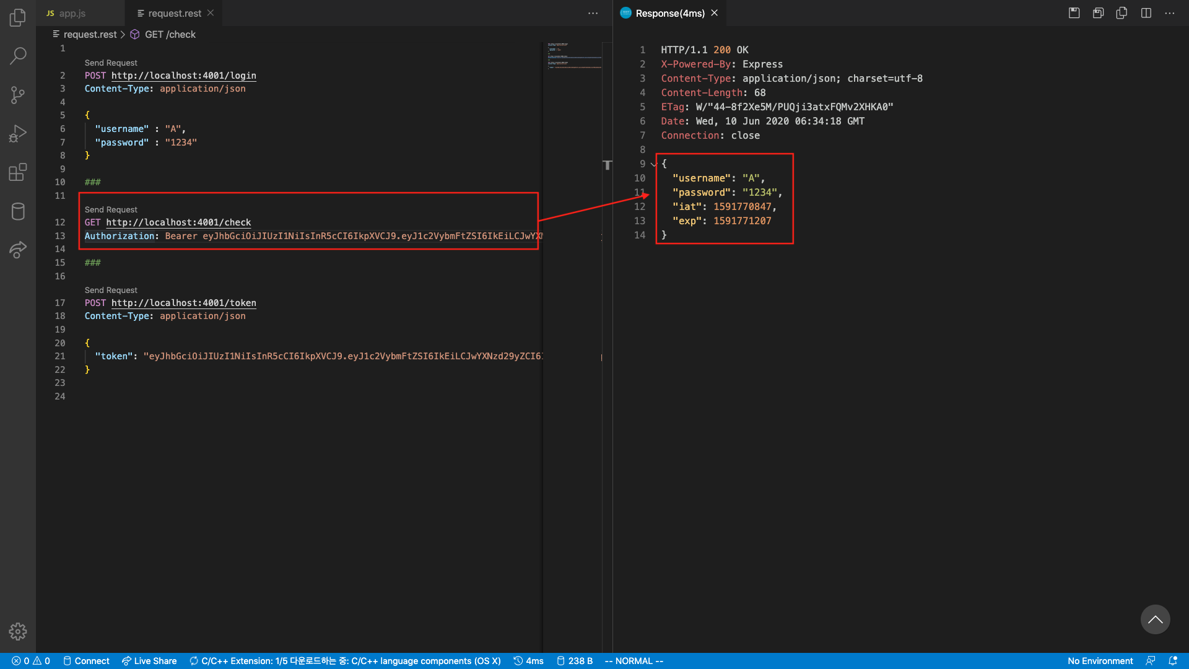Open the Explorer view in activity bar

pyautogui.click(x=18, y=17)
